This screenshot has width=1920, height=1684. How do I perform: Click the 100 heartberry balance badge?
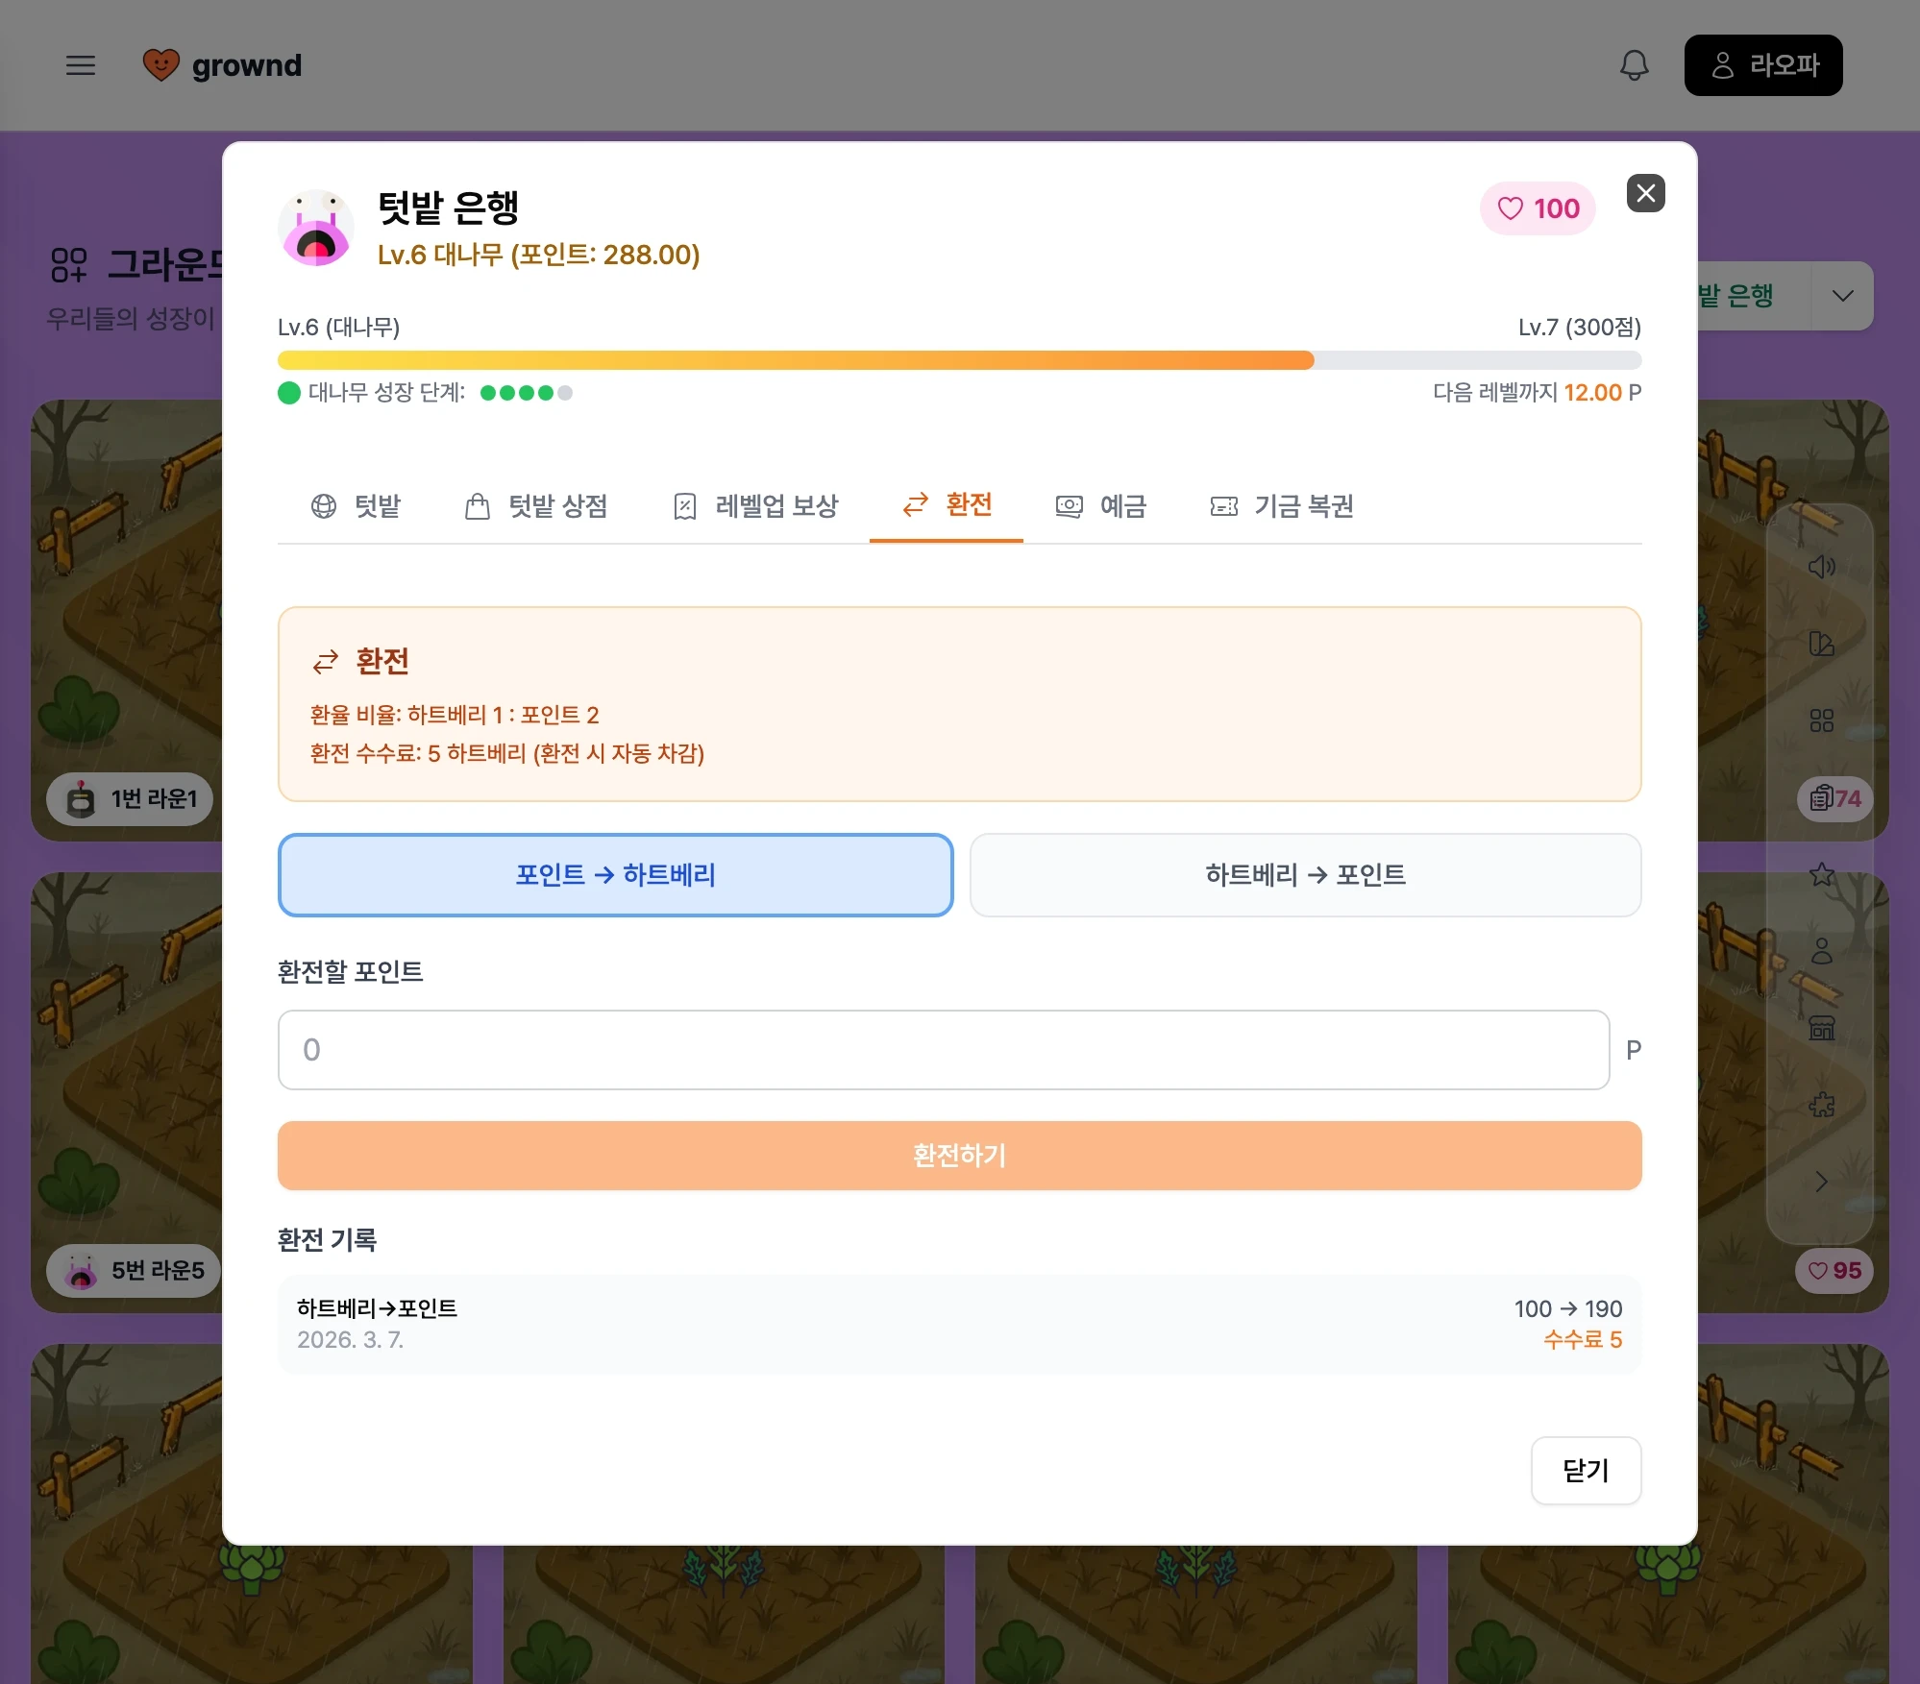(x=1538, y=208)
